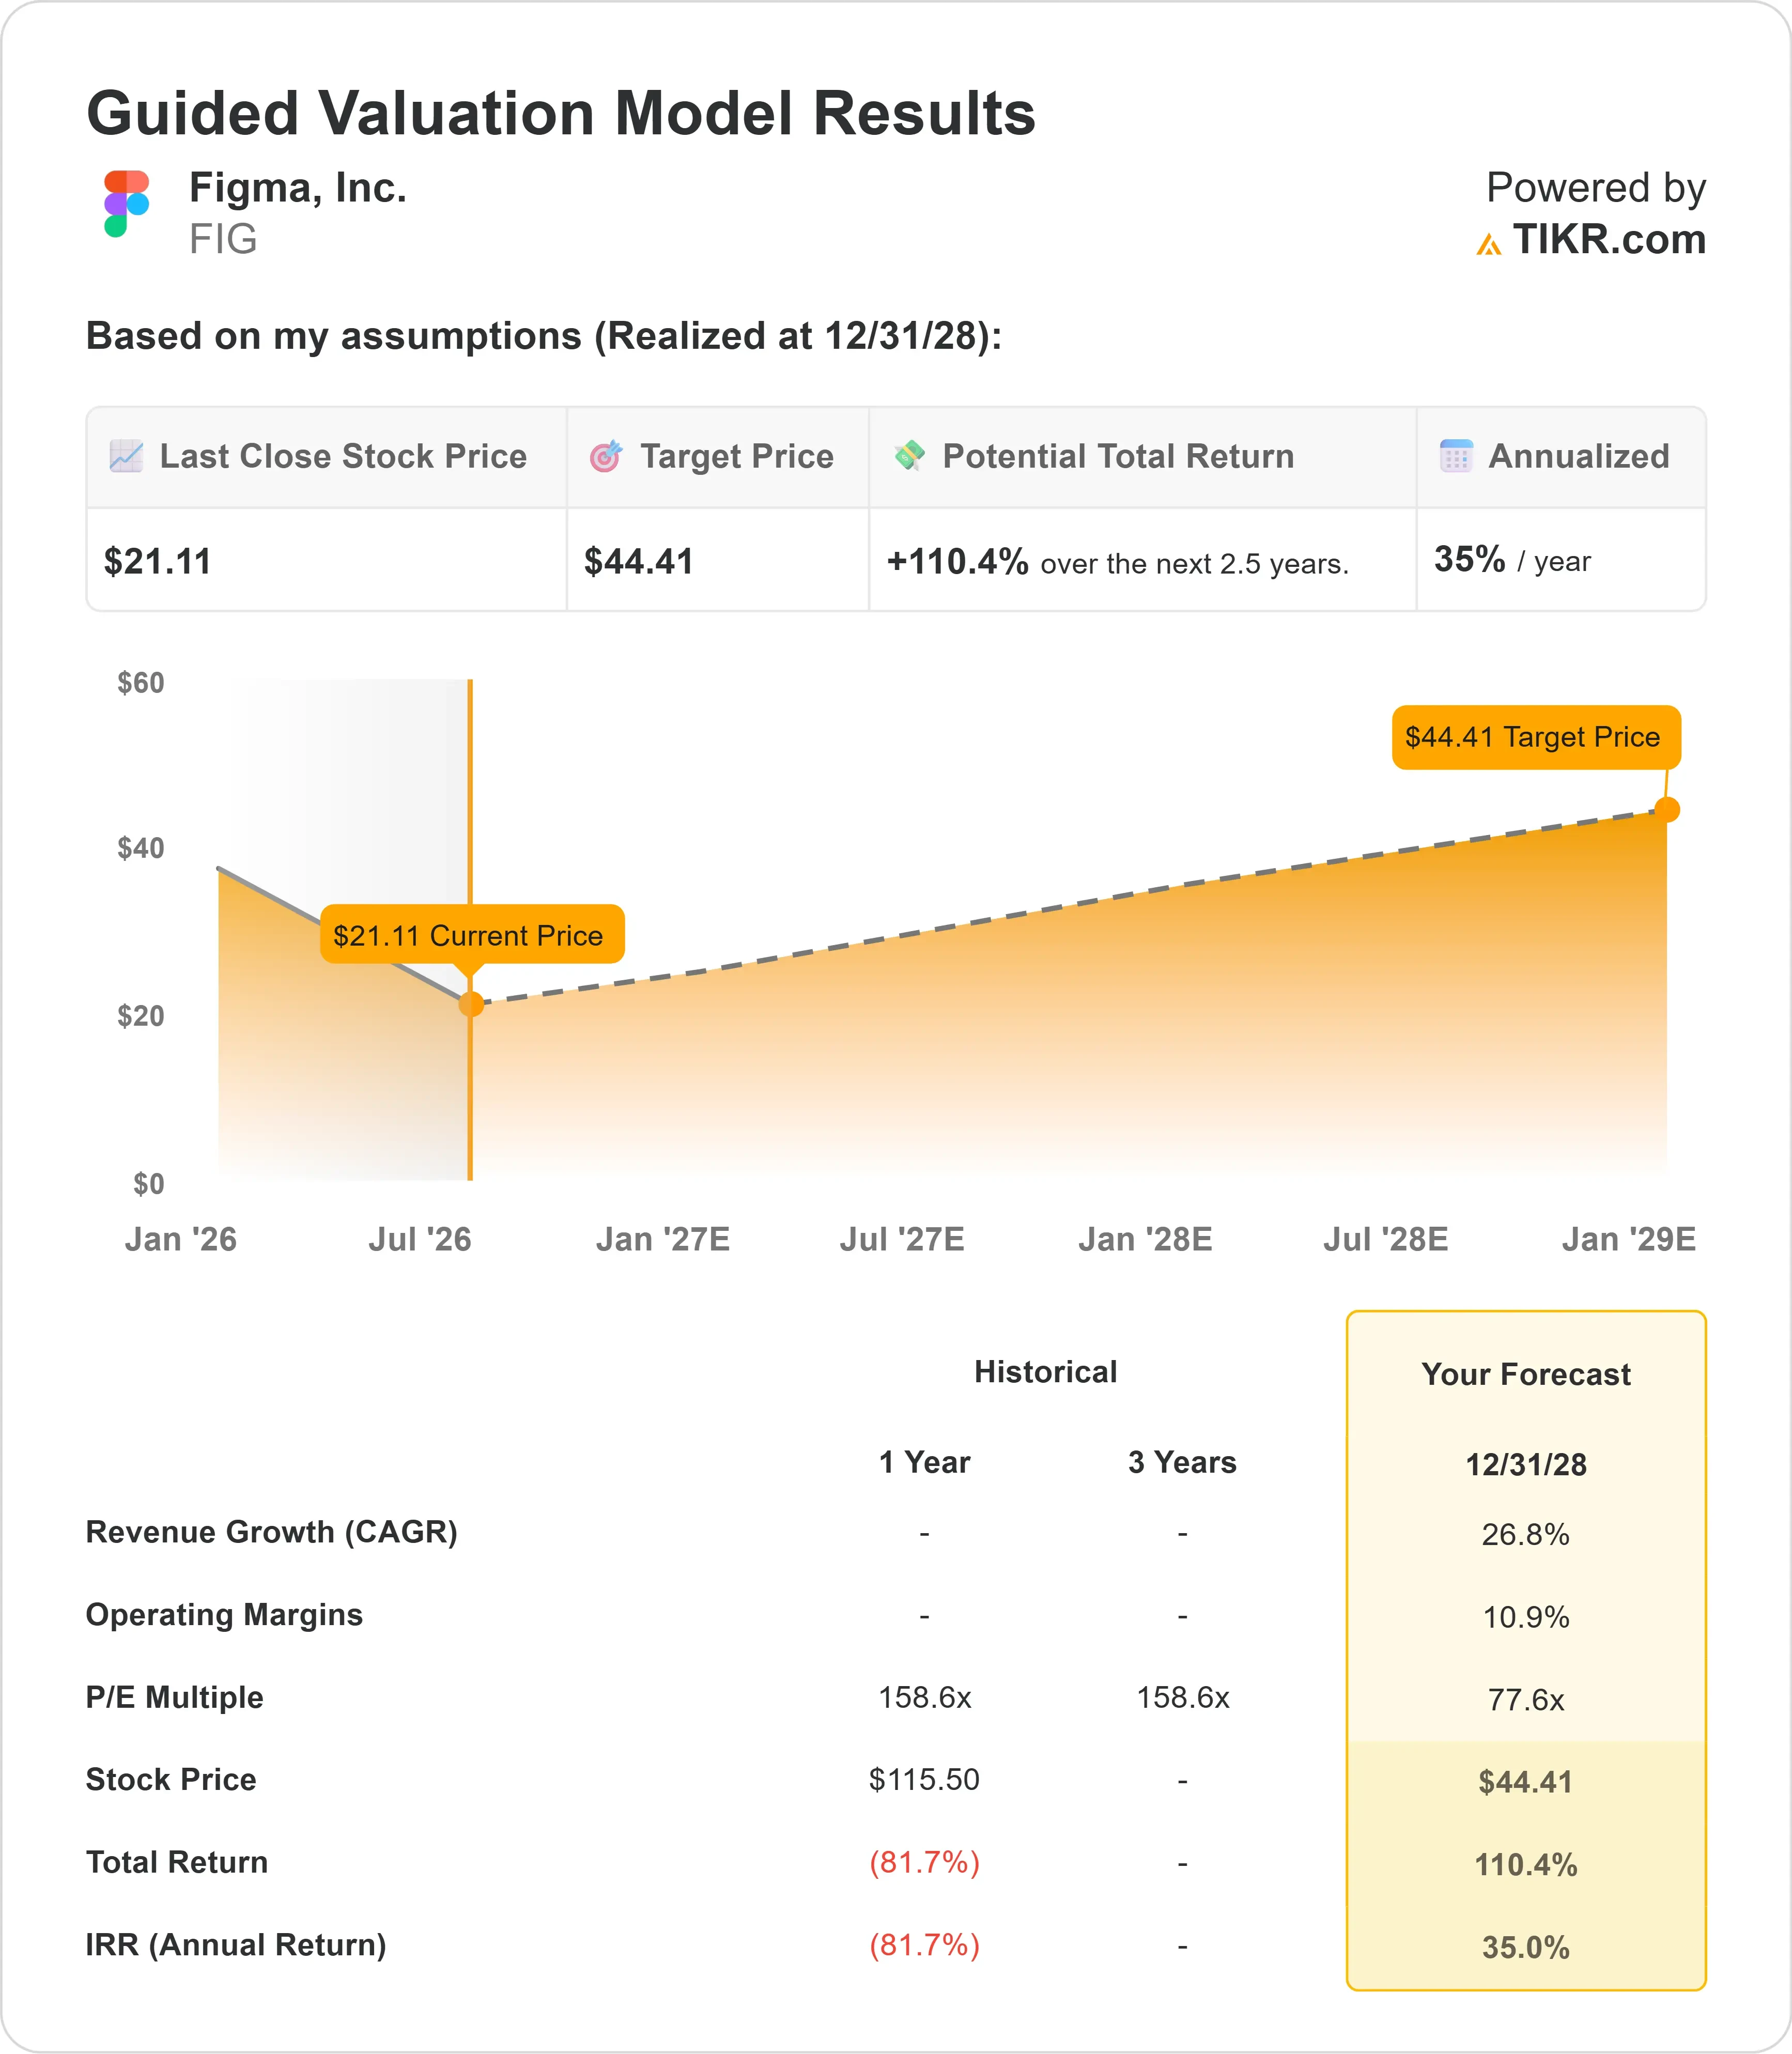Viewport: 1792px width, 2054px height.
Task: Click the "Jul '27E" x-axis label
Action: coord(902,1240)
